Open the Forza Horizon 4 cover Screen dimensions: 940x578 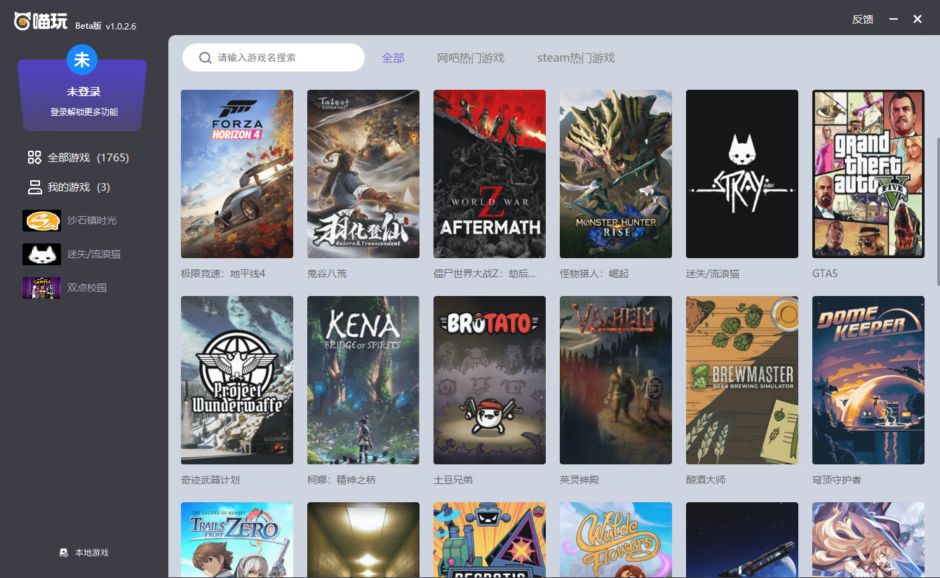[237, 174]
